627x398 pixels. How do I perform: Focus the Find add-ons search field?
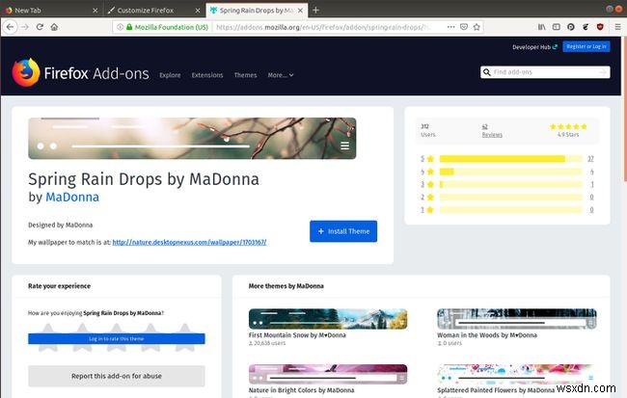click(545, 72)
